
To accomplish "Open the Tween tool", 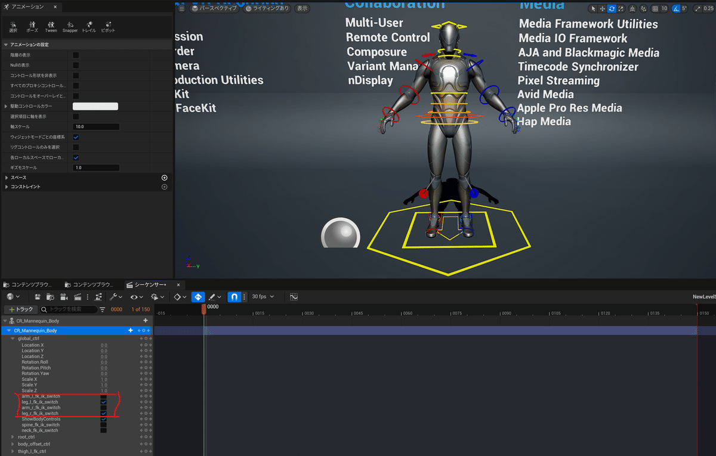I will tap(51, 26).
